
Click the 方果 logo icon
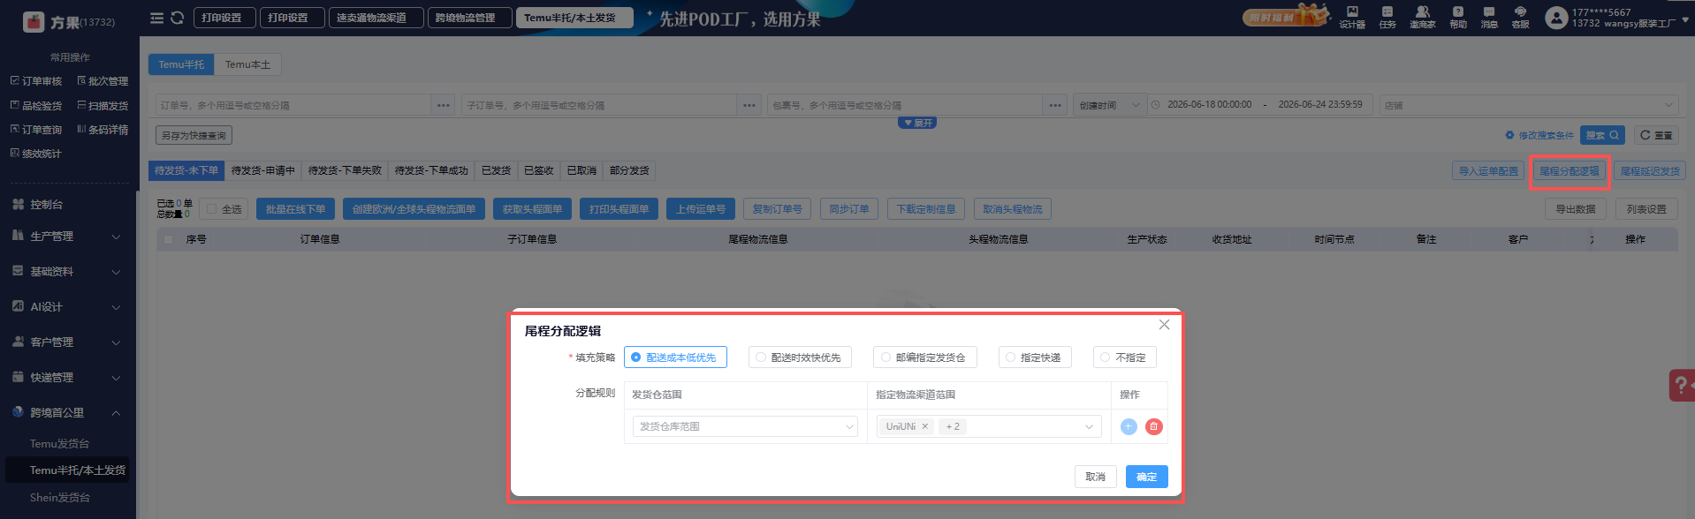point(34,21)
